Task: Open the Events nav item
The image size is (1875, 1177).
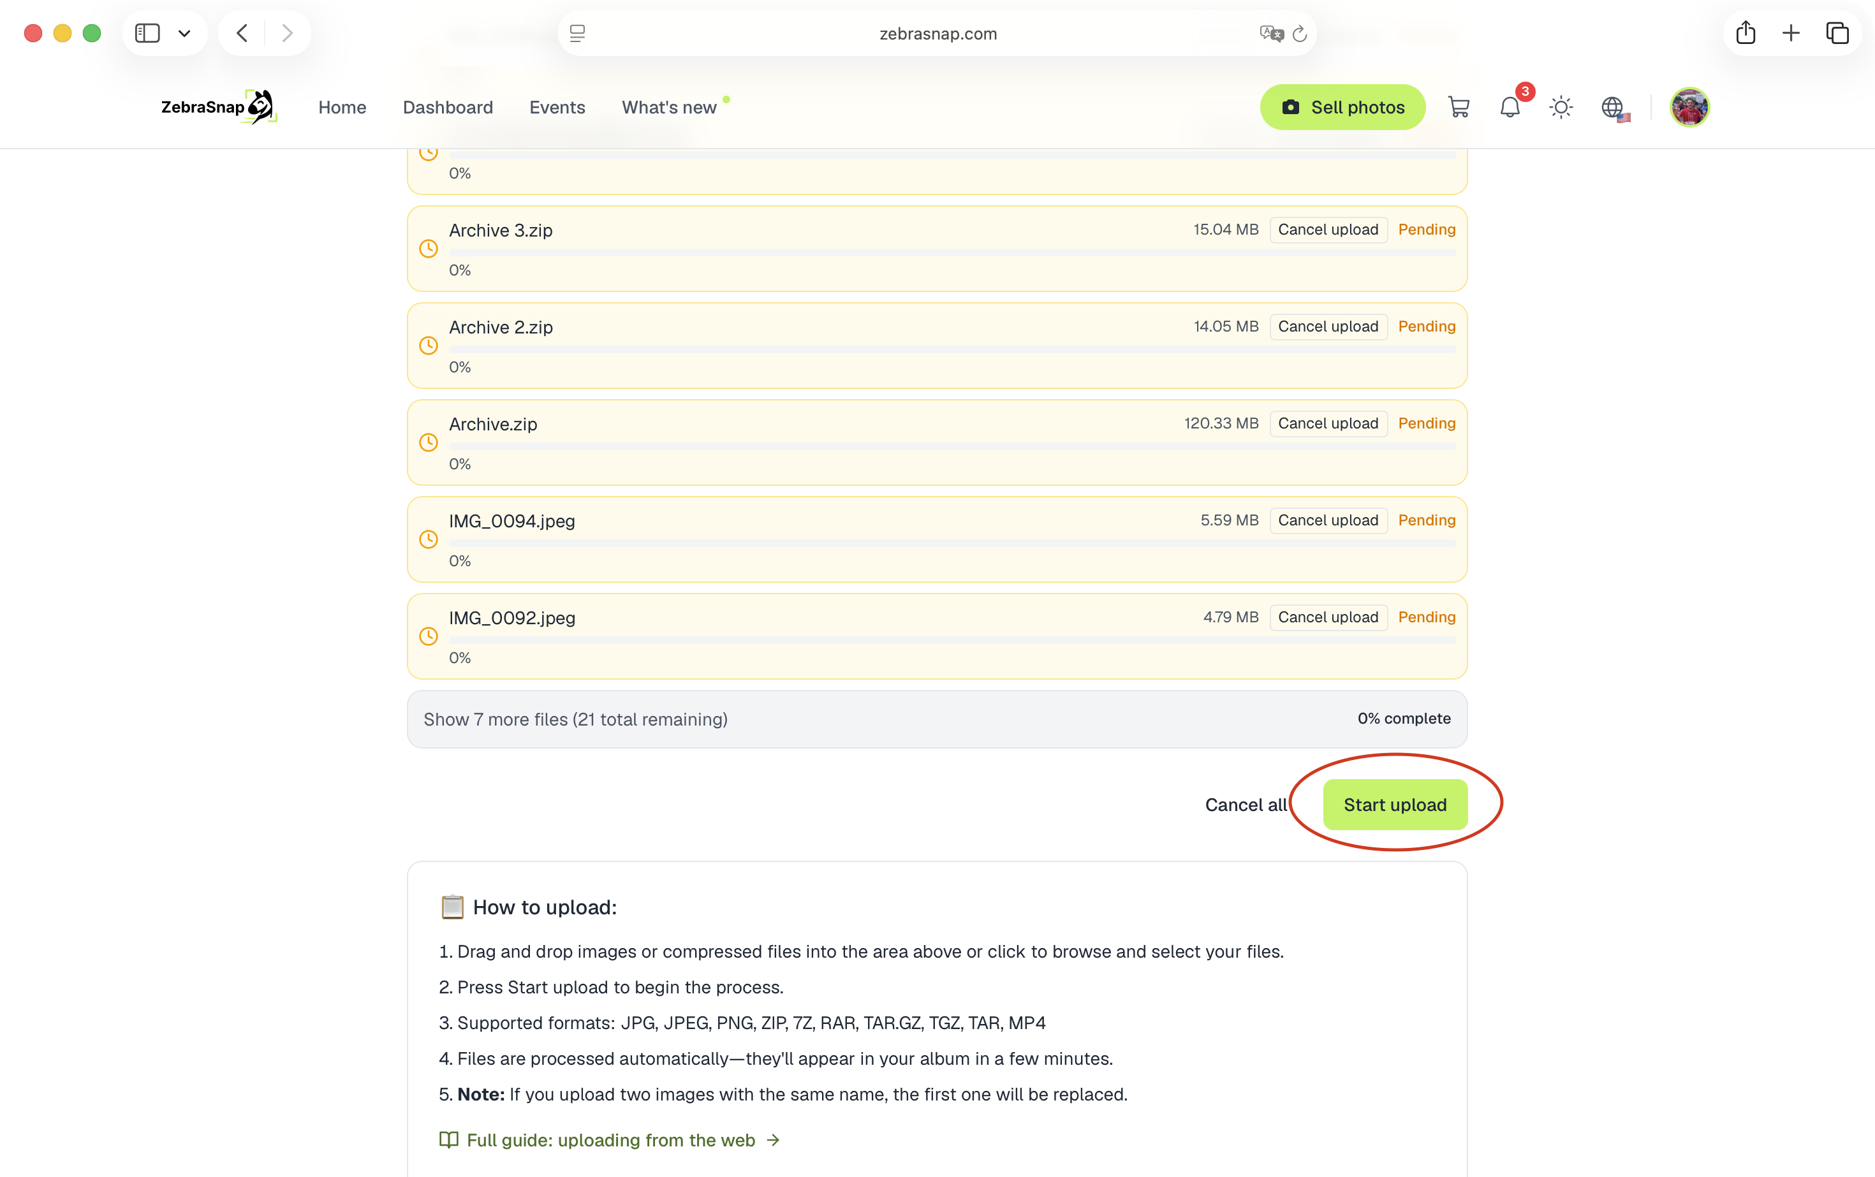Action: [x=557, y=107]
